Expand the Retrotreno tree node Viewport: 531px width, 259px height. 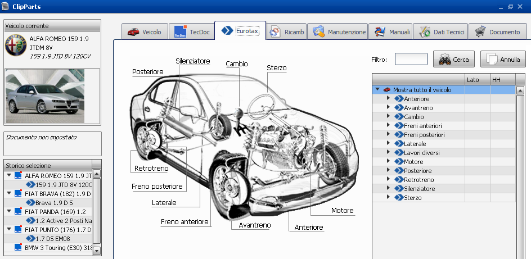(389, 179)
